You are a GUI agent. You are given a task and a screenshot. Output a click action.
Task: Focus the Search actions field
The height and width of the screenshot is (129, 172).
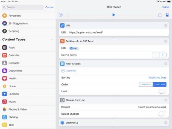[23, 7]
